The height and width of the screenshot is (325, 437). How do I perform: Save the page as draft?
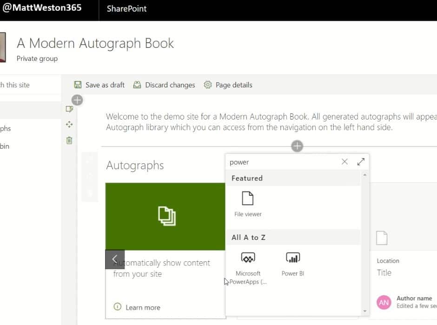[99, 85]
